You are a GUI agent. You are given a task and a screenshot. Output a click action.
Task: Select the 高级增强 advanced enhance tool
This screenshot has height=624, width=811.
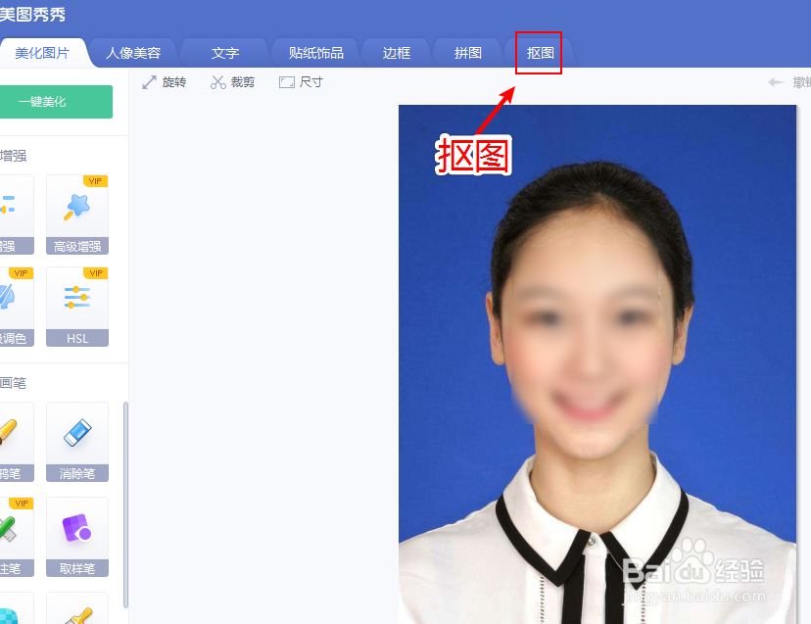click(x=76, y=211)
